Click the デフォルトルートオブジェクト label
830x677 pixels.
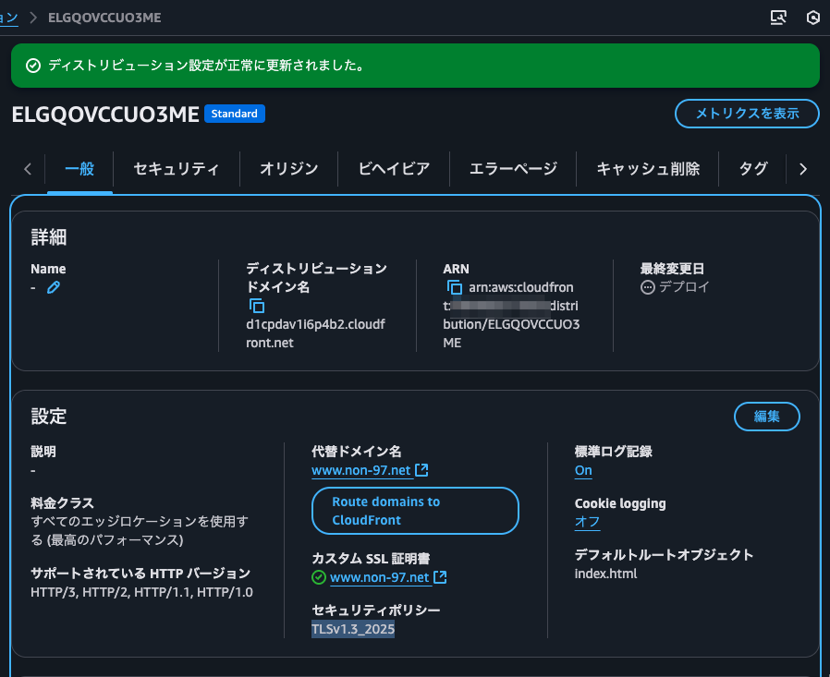[664, 555]
